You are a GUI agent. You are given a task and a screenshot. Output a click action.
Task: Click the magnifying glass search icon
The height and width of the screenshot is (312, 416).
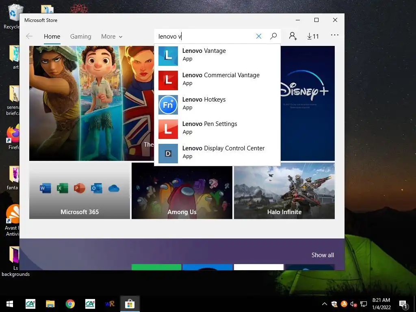273,36
